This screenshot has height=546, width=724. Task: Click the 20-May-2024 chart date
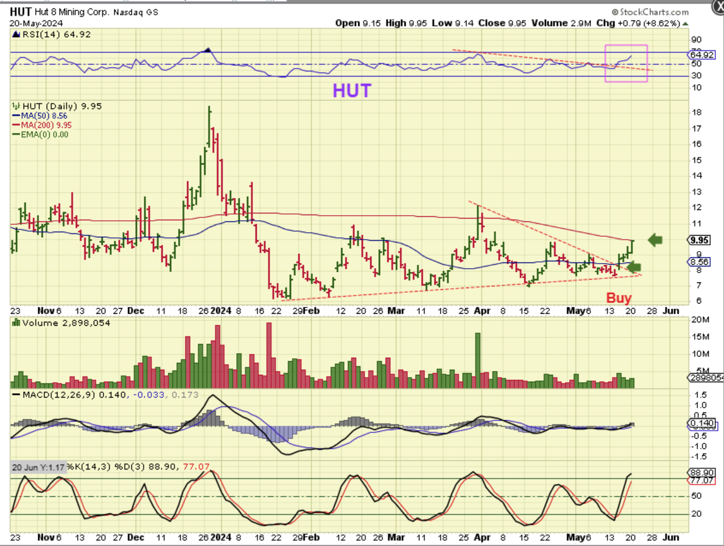pyautogui.click(x=36, y=23)
